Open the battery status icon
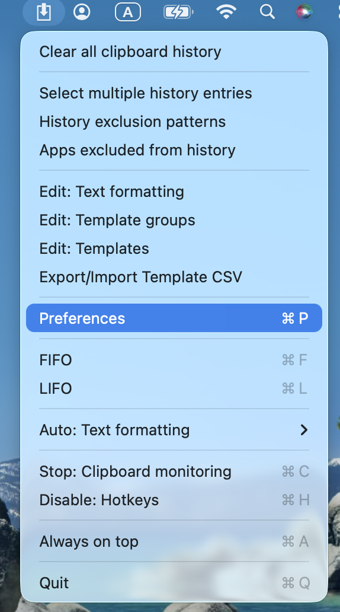This screenshot has width=340, height=612. pos(178,12)
